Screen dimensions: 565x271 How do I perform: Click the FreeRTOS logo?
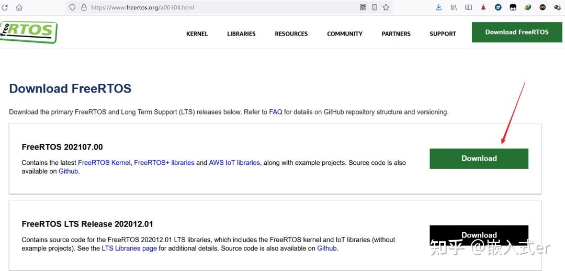pyautogui.click(x=28, y=32)
